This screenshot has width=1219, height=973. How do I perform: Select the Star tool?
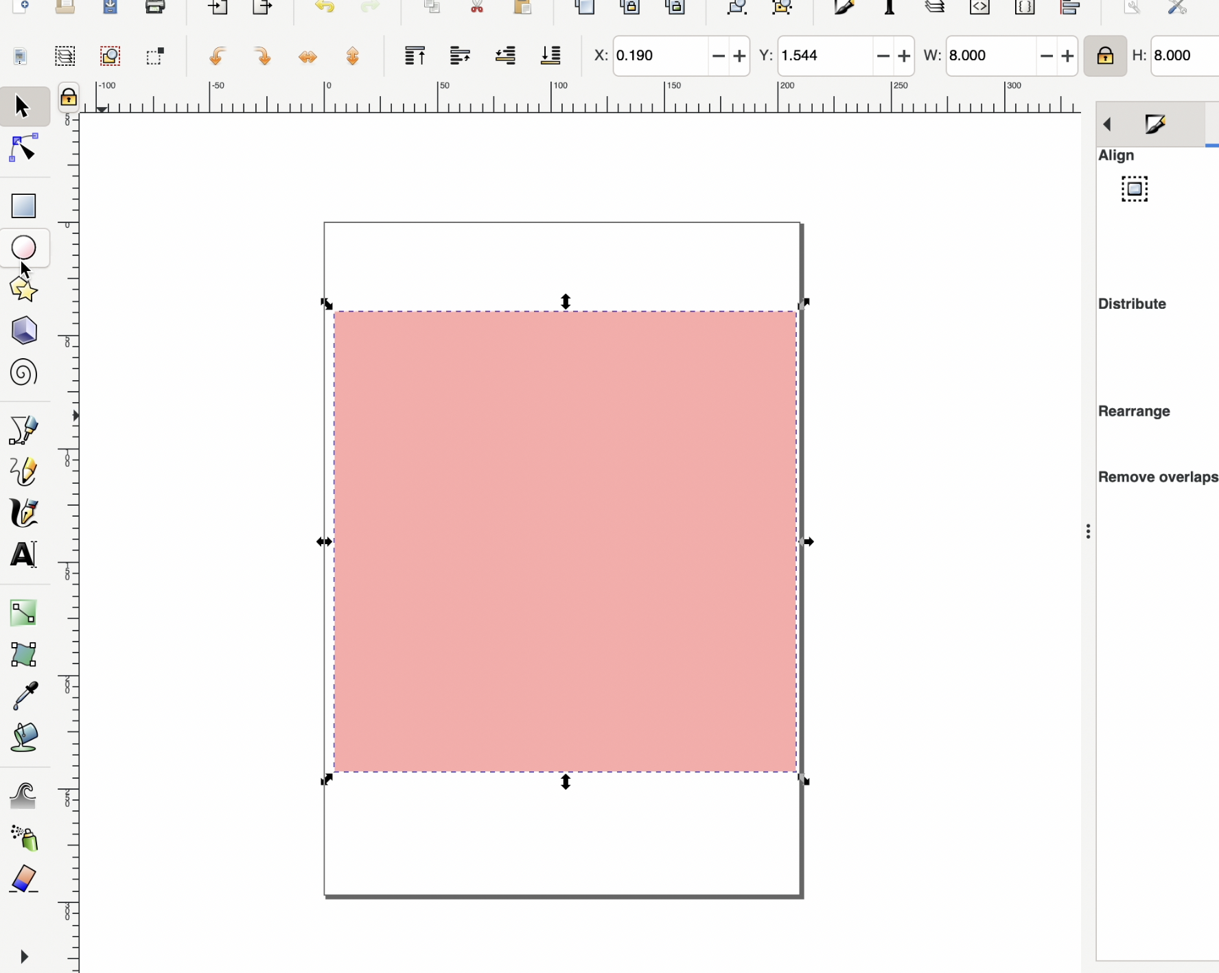pyautogui.click(x=23, y=289)
